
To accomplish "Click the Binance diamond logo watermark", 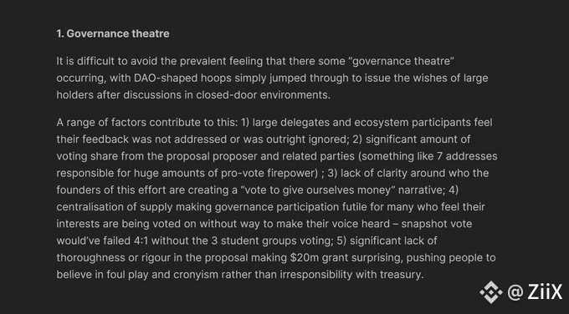I will click(491, 292).
